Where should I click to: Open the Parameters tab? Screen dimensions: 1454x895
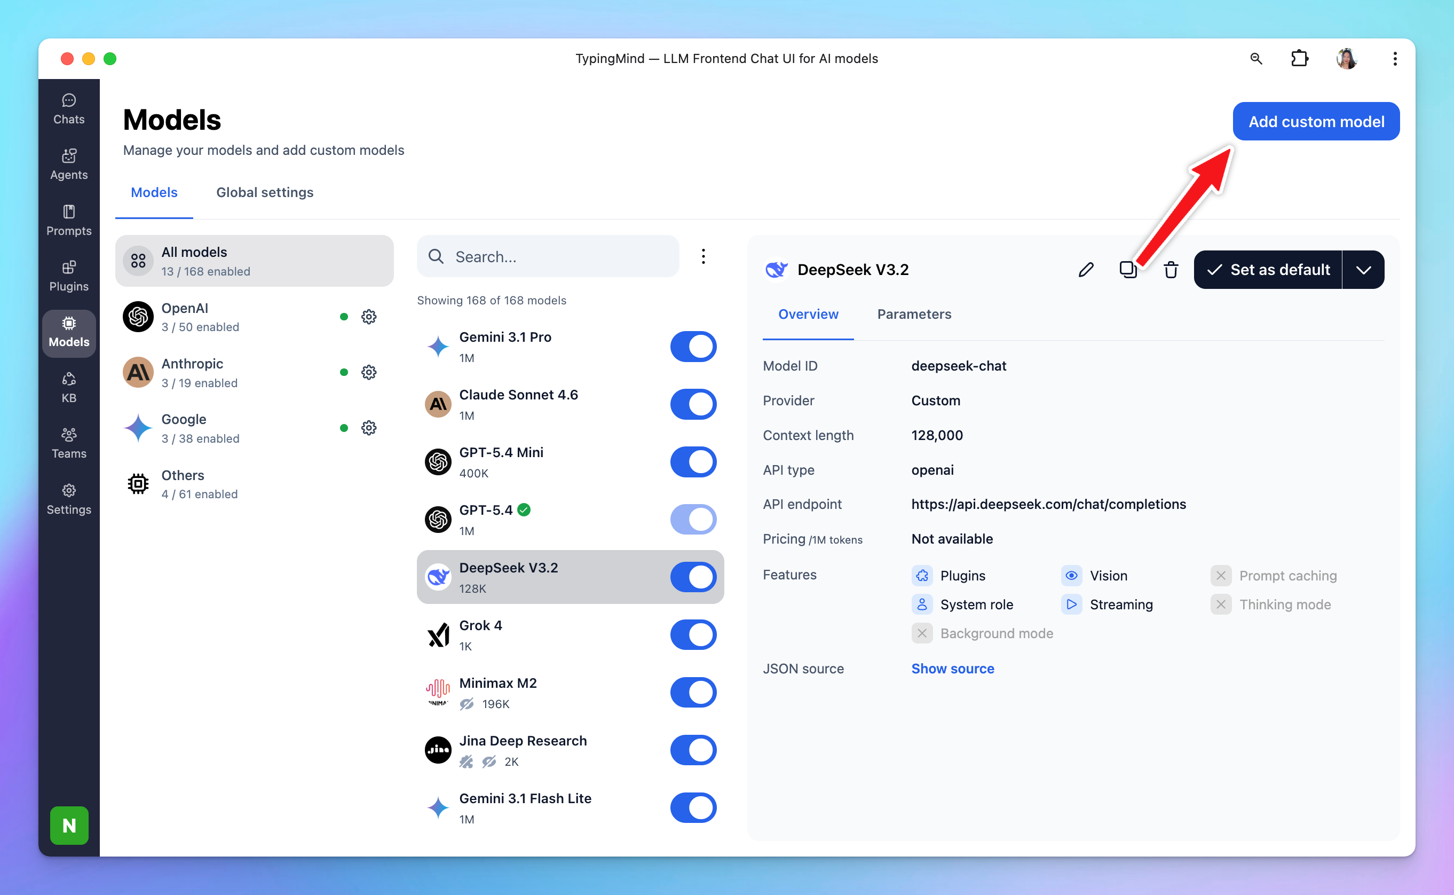(x=913, y=315)
